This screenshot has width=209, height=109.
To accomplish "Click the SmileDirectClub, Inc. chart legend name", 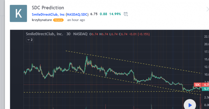I will click(x=44, y=34).
